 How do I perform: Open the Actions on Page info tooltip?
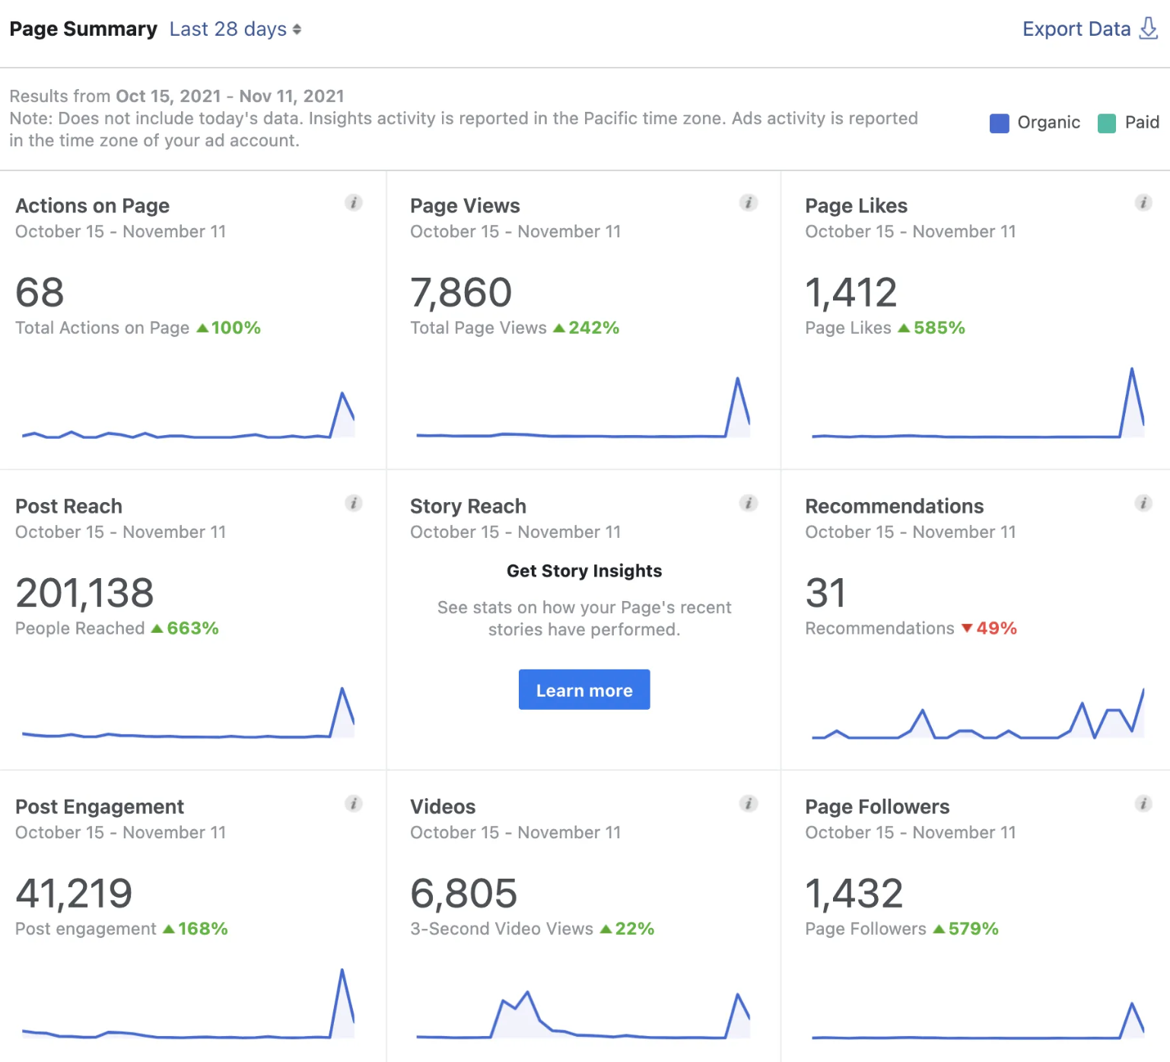(x=353, y=203)
